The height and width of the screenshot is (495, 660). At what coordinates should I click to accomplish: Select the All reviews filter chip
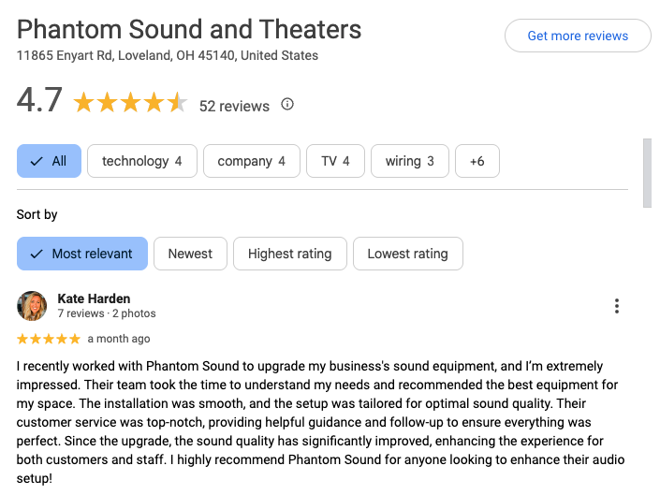(x=49, y=161)
